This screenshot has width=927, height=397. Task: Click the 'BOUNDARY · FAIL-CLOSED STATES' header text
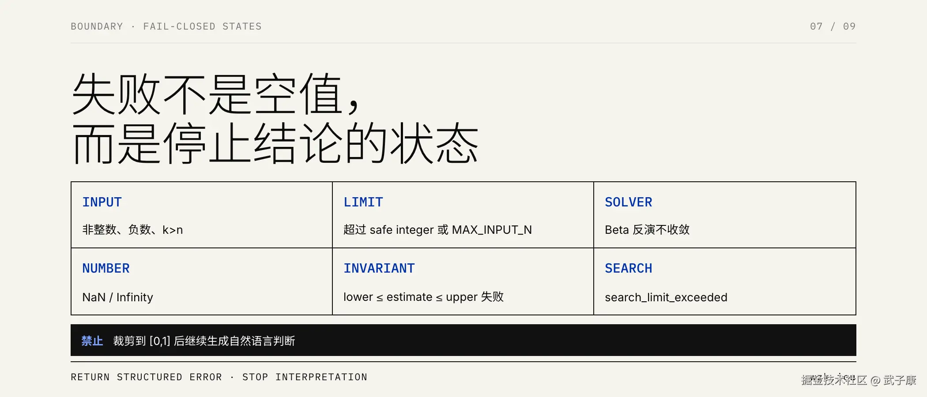click(166, 26)
